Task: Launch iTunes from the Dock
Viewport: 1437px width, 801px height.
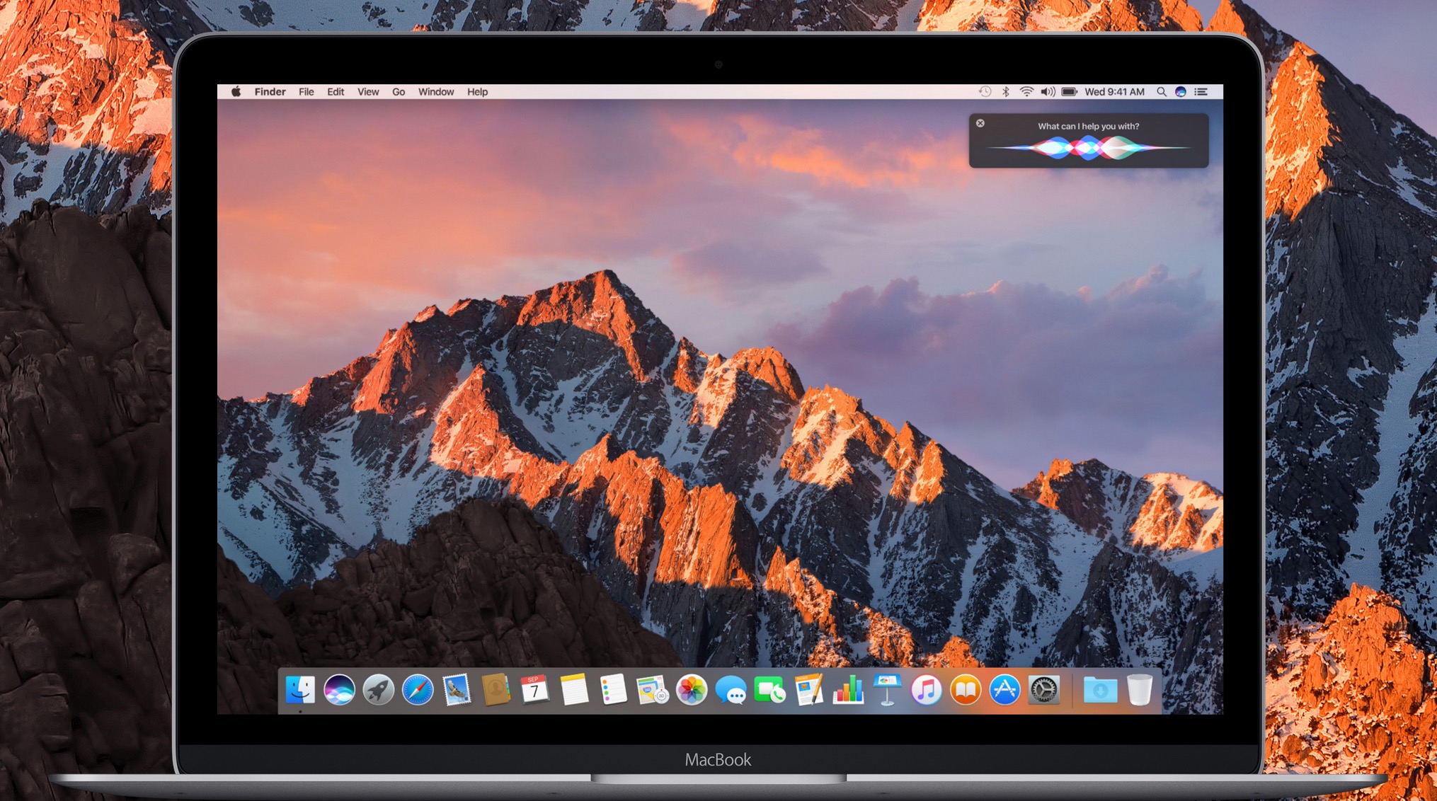Action: [x=926, y=690]
